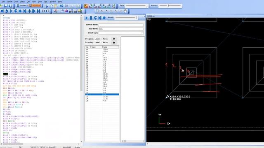Adjust the debugger Animate speed slider
264x148 pixels.
126,17
